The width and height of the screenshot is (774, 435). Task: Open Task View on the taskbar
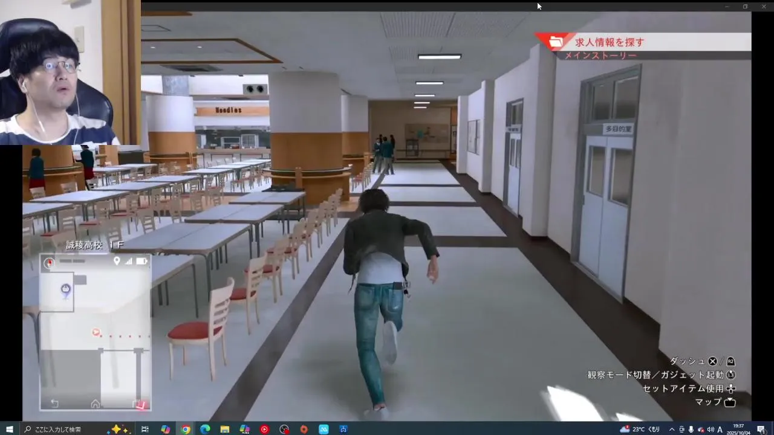pyautogui.click(x=145, y=429)
